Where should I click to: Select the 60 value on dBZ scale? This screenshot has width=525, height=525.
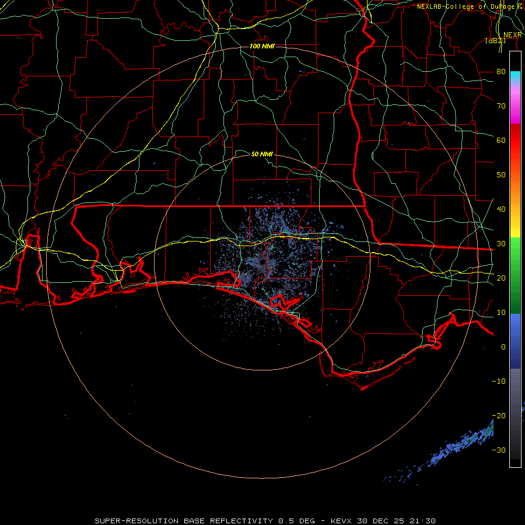[x=501, y=140]
